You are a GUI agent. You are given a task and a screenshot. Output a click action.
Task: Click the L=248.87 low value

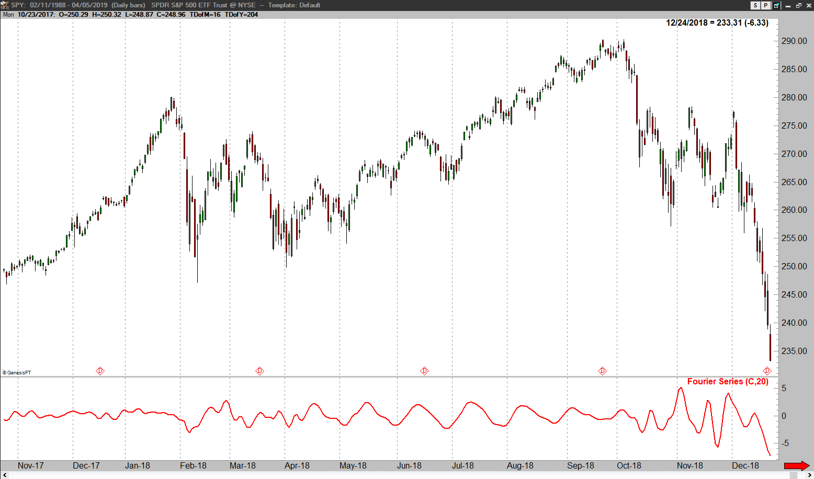pyautogui.click(x=139, y=15)
